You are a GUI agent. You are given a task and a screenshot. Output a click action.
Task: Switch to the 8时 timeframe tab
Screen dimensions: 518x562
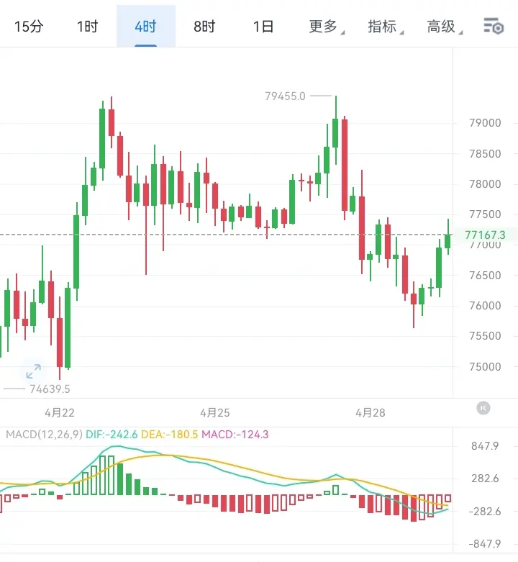[204, 27]
